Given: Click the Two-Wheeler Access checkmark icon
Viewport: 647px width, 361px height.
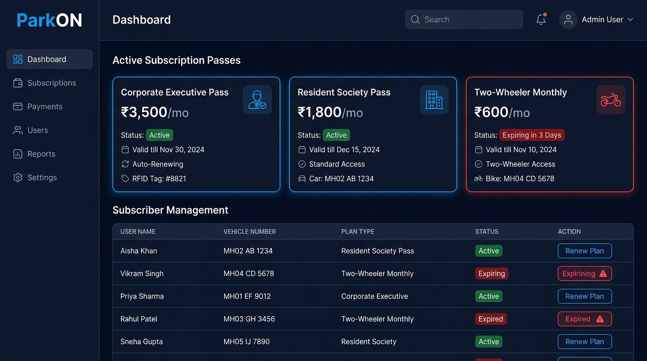Looking at the screenshot, I should click(x=479, y=164).
